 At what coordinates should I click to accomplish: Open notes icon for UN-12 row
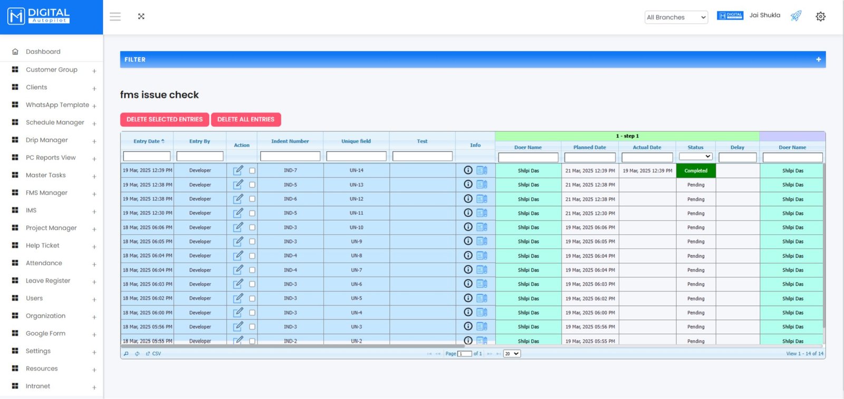[x=482, y=199]
